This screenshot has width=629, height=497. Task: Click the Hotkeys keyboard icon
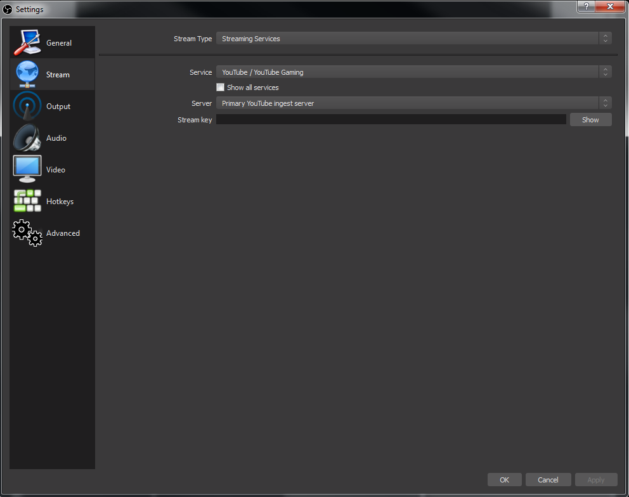pos(27,201)
